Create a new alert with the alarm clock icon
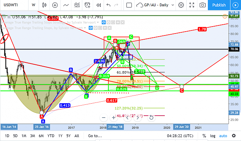The height and width of the screenshot is (141, 241). pyautogui.click(x=88, y=5)
